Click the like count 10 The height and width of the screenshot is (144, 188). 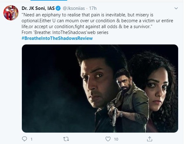[116, 139]
